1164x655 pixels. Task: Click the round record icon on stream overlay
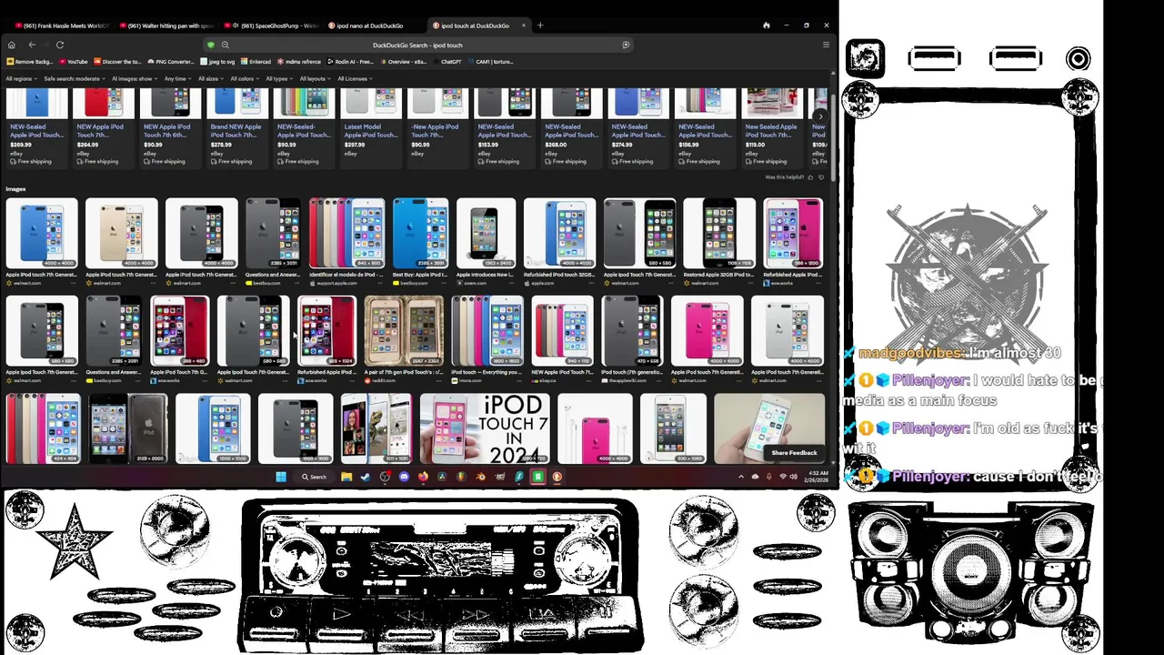point(1079,59)
